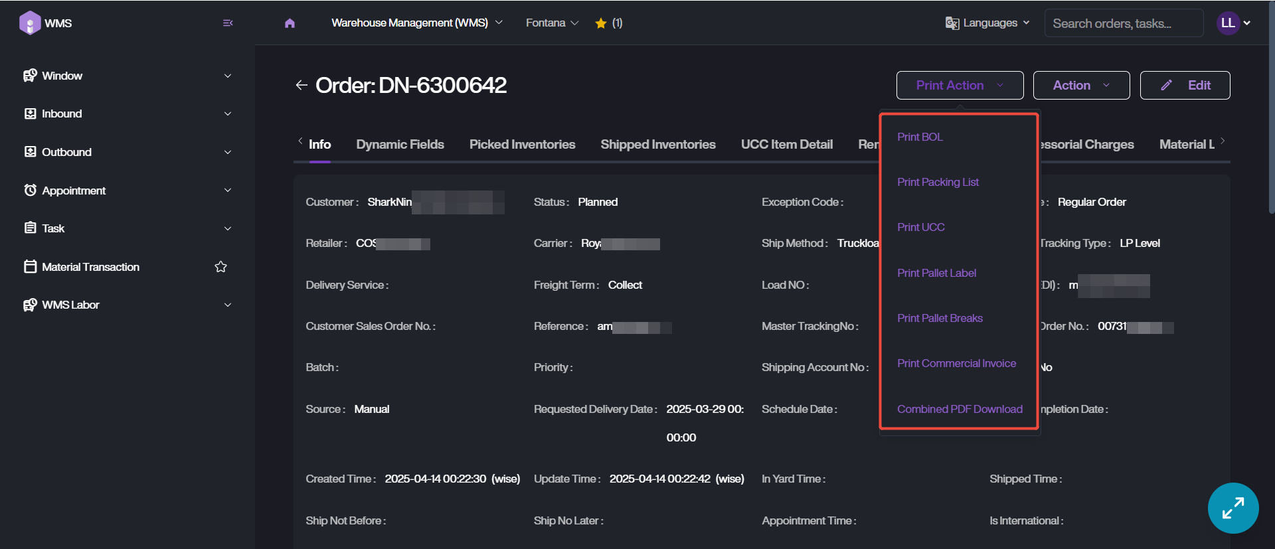Screen dimensions: 1275x549
Task: Click the Edit pencil icon
Action: 1166,85
